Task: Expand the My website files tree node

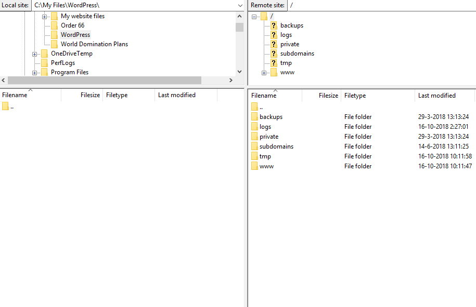Action: [x=44, y=17]
